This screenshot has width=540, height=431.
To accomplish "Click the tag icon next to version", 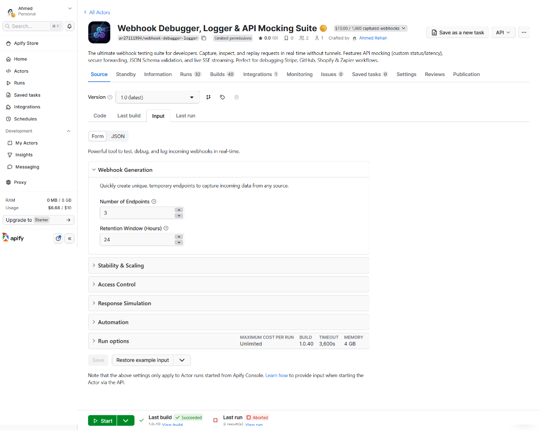I will [222, 97].
